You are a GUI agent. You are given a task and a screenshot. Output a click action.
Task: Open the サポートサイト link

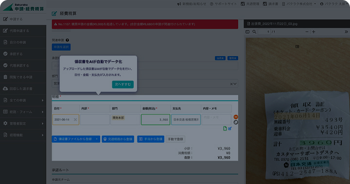223,4
